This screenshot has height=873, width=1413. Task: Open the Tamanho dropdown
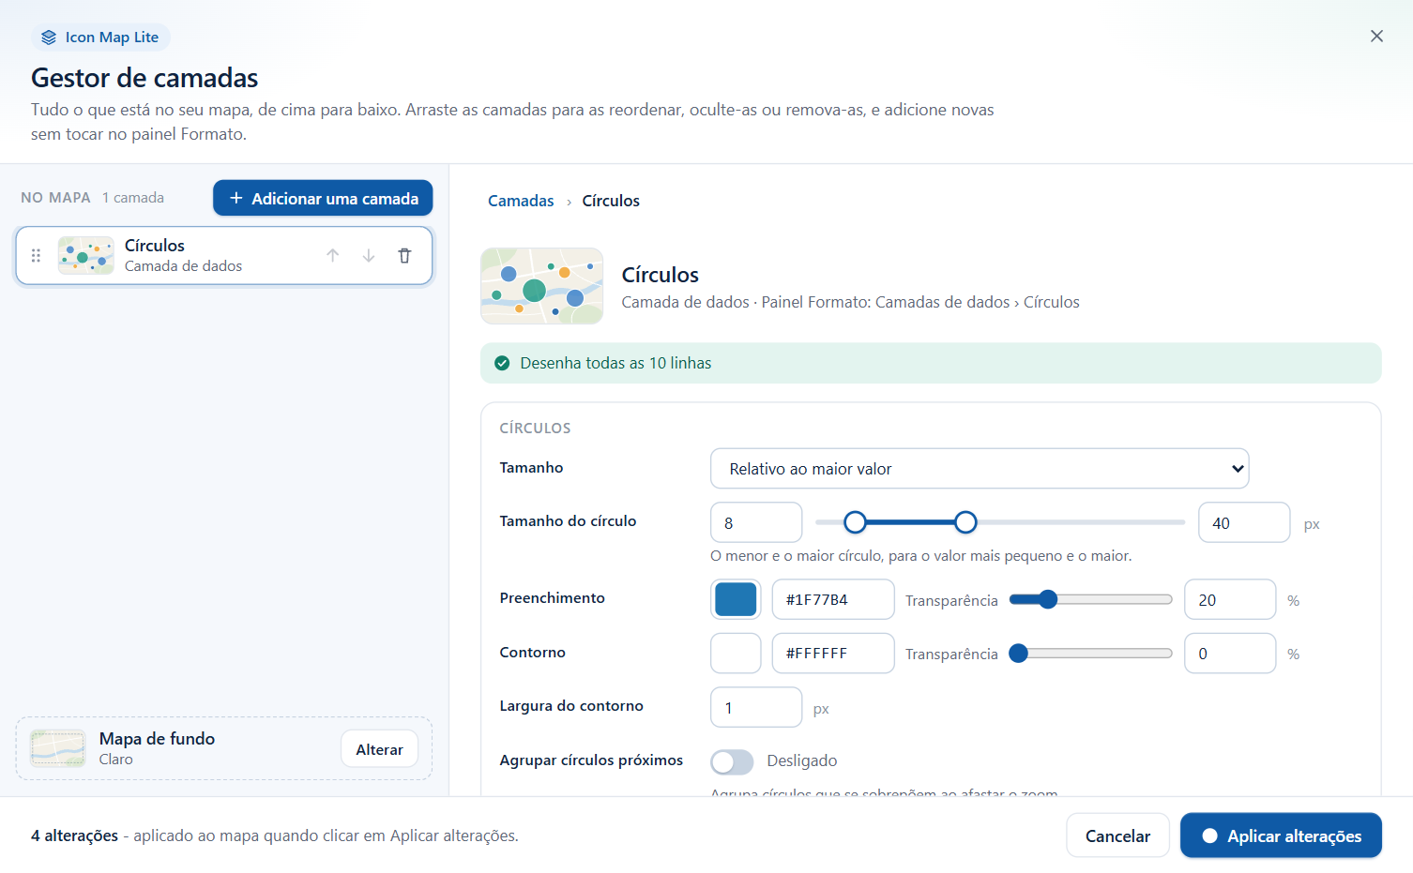pos(980,469)
